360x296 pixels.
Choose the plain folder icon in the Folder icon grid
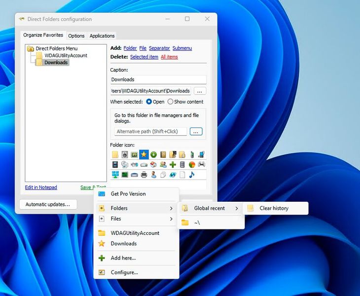[115, 154]
